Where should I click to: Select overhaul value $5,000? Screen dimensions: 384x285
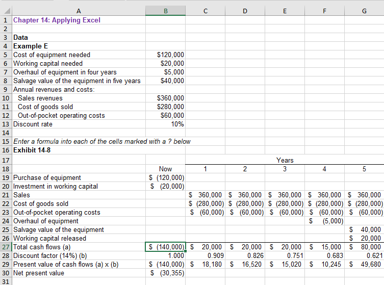[166, 72]
